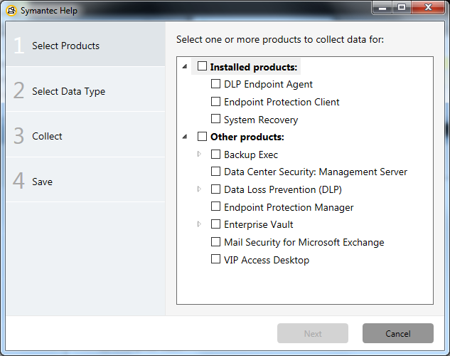
Task: Open step 4 Save
Action: (85, 180)
